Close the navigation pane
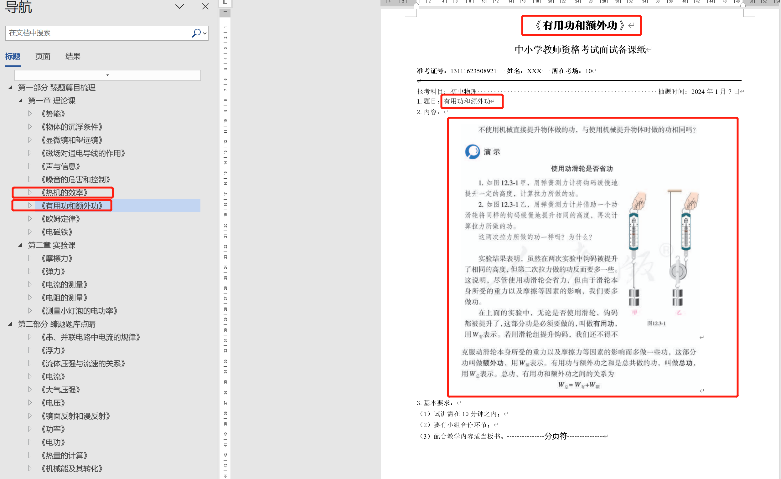 point(205,7)
